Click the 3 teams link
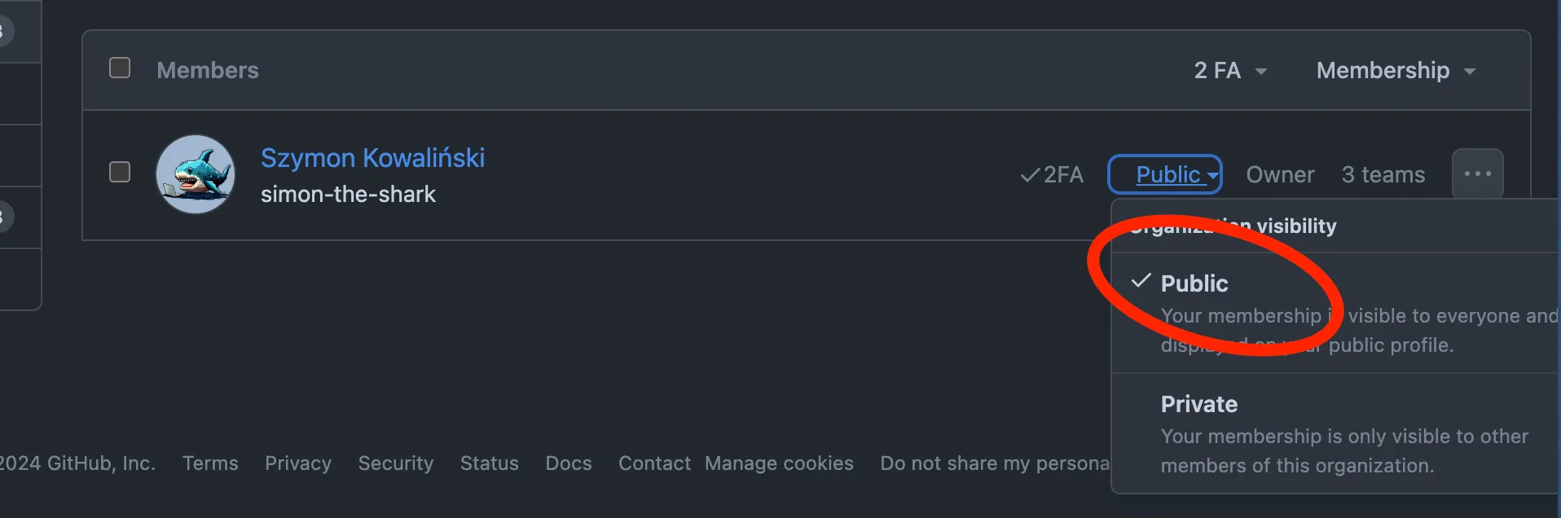This screenshot has width=1561, height=518. coord(1383,174)
